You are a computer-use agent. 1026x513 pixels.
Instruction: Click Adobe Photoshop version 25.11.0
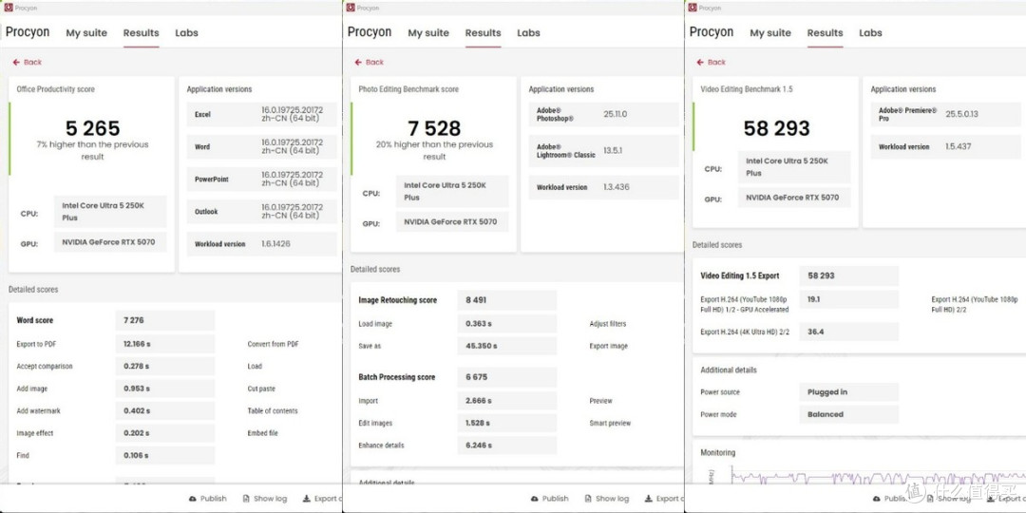click(615, 114)
